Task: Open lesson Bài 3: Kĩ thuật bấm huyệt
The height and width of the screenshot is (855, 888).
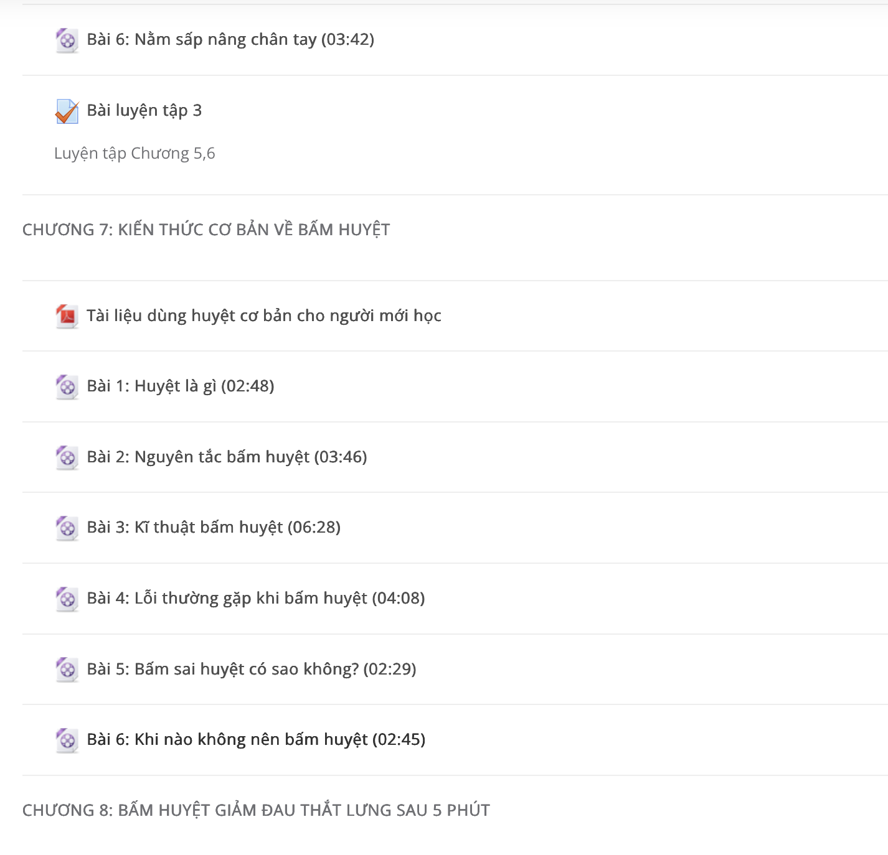Action: [214, 527]
